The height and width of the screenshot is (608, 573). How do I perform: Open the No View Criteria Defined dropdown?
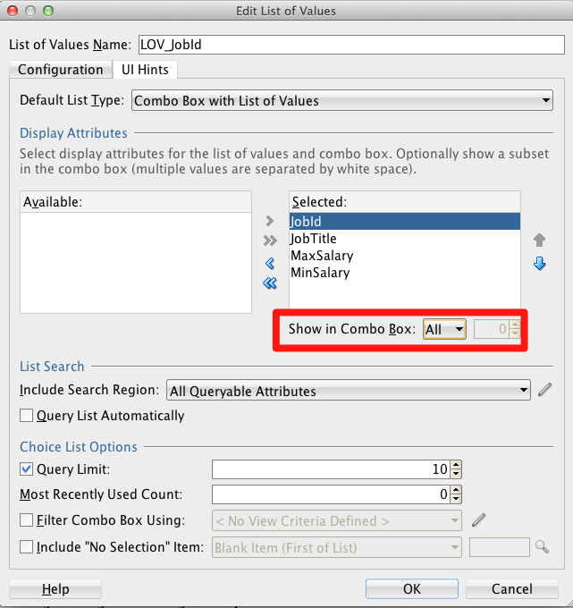coord(336,520)
